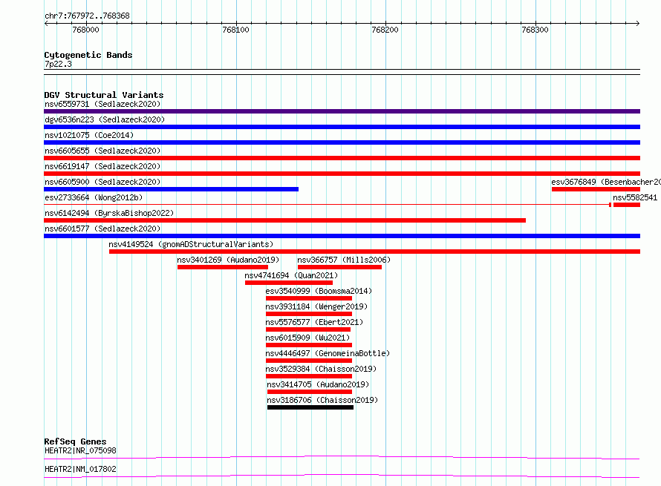Click the nsv6601577 (Sedlazeck2020) label

point(102,229)
